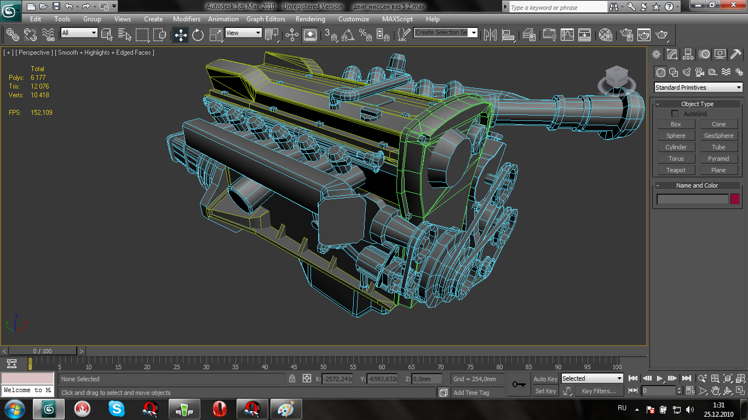Click the Select and Link chain icon
Image resolution: width=748 pixels, height=420 pixels.
[x=12, y=35]
